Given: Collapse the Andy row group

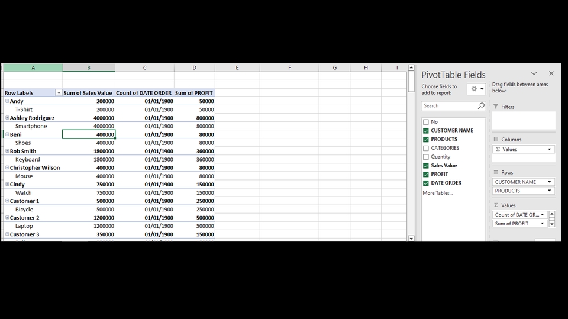Looking at the screenshot, I should 7,101.
